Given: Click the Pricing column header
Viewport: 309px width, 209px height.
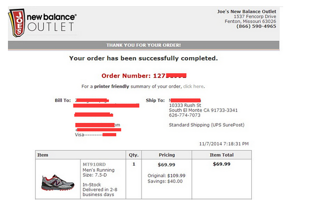Looking at the screenshot, I should click(x=167, y=155).
